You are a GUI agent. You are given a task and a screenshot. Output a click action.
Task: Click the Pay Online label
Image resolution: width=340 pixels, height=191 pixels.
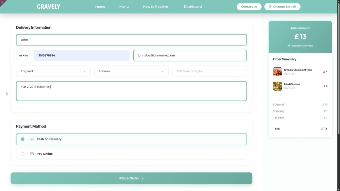point(45,154)
